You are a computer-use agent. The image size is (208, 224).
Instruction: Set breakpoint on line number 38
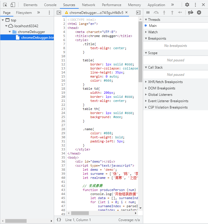63,170
